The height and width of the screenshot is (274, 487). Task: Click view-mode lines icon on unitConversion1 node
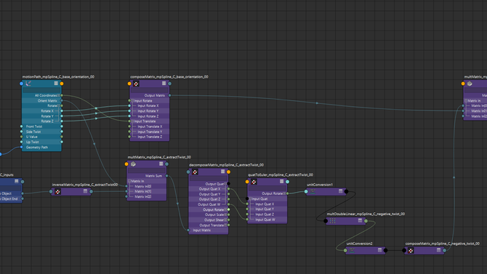(340, 191)
